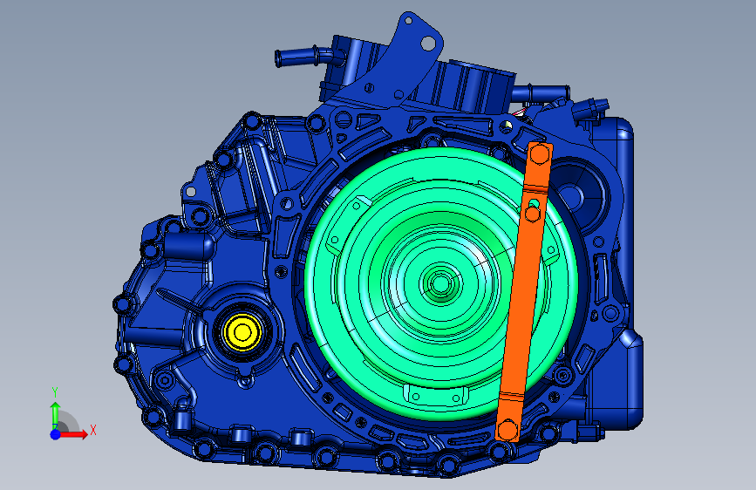Pick the blue hose pipe at upper left
The height and width of the screenshot is (490, 756).
[303, 57]
